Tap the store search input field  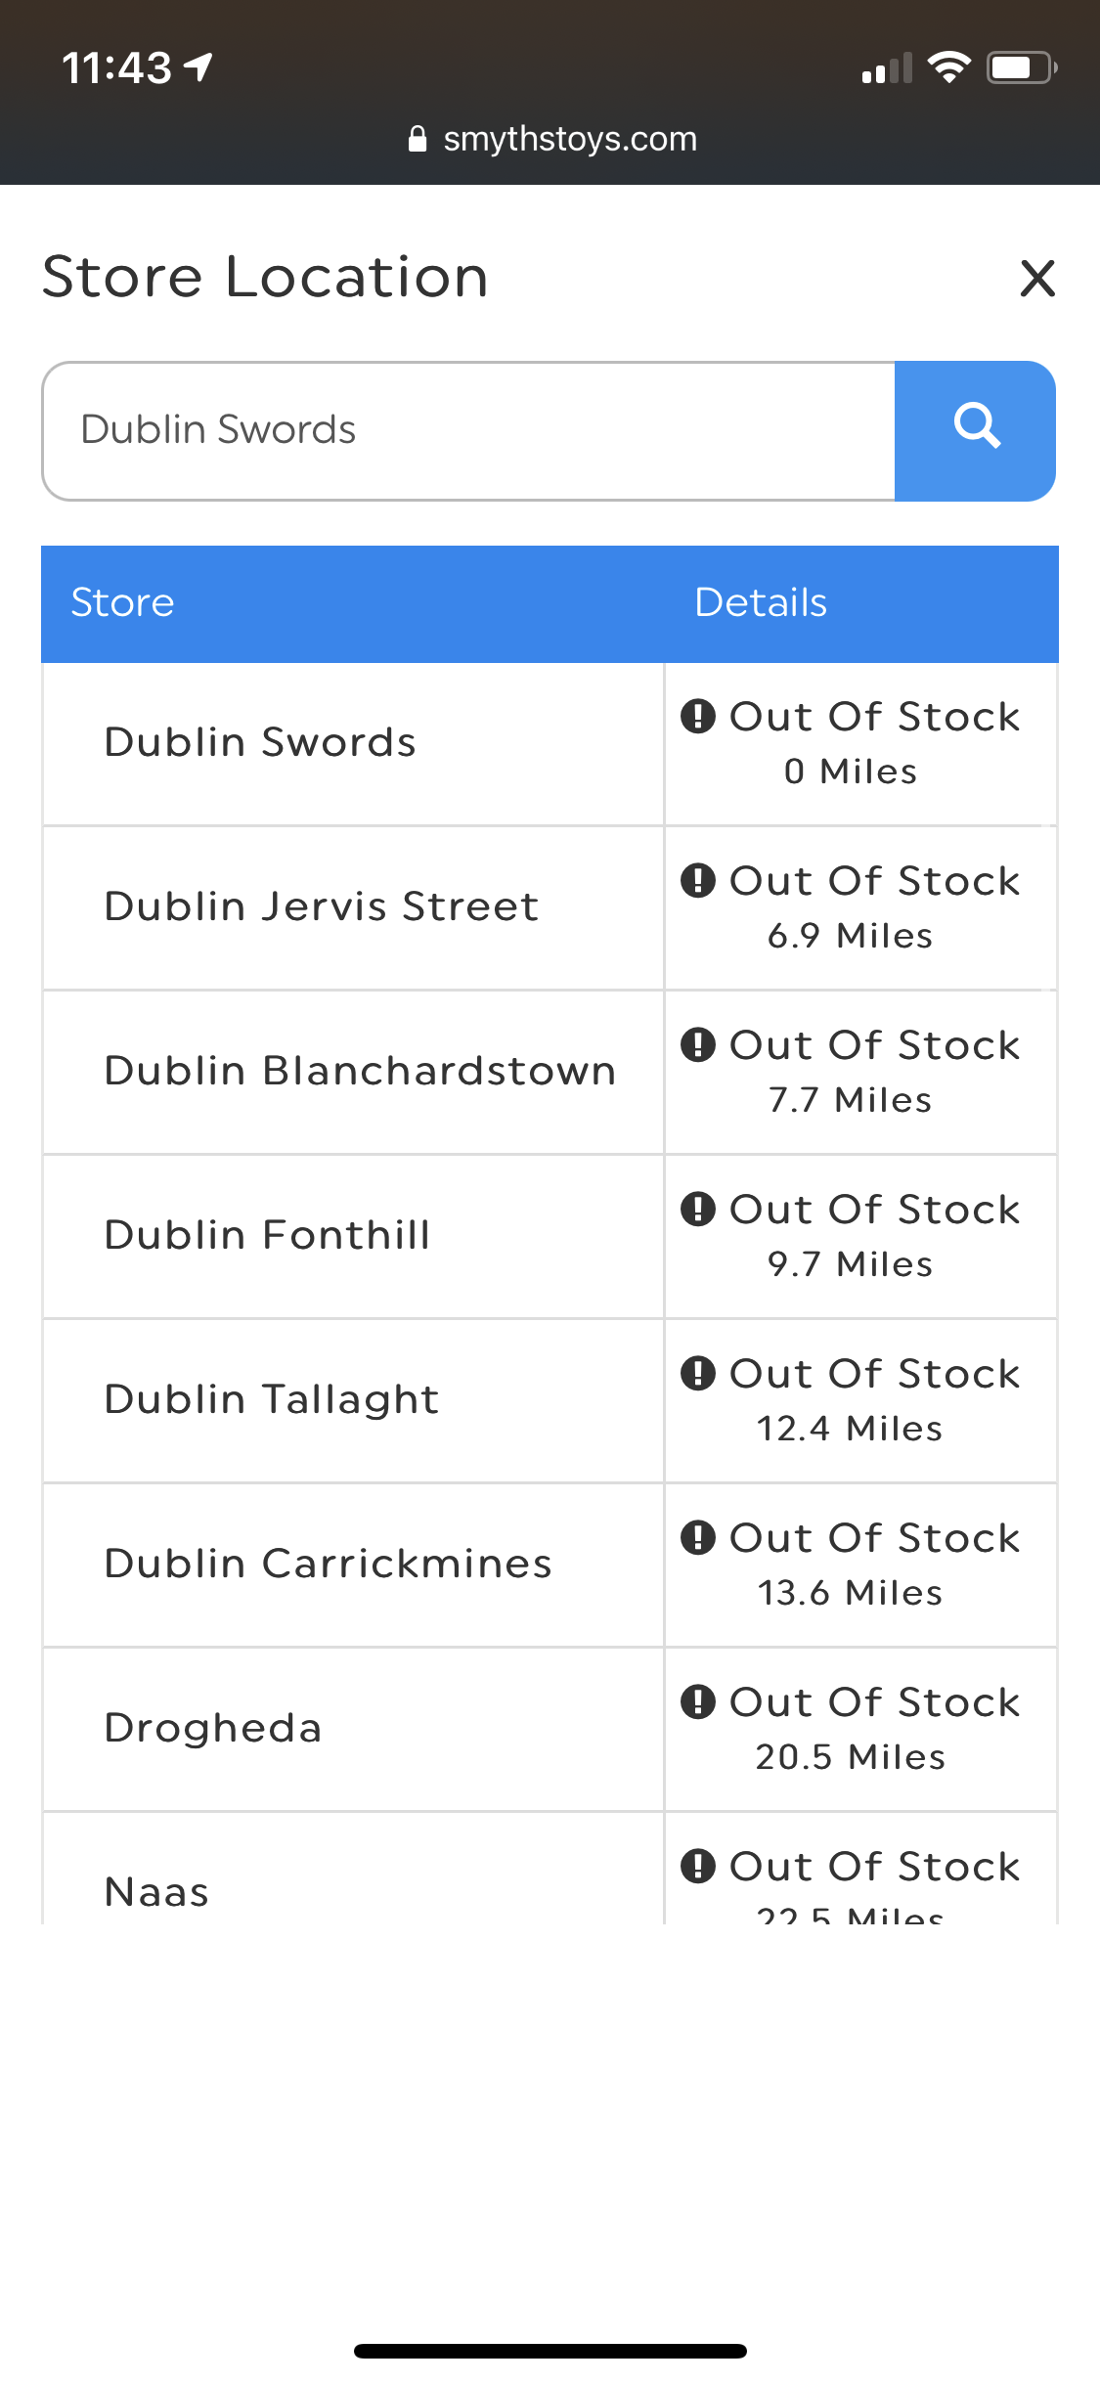coord(468,430)
